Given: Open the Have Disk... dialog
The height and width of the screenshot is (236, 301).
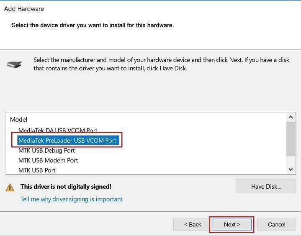Looking at the screenshot, I should pos(265,187).
